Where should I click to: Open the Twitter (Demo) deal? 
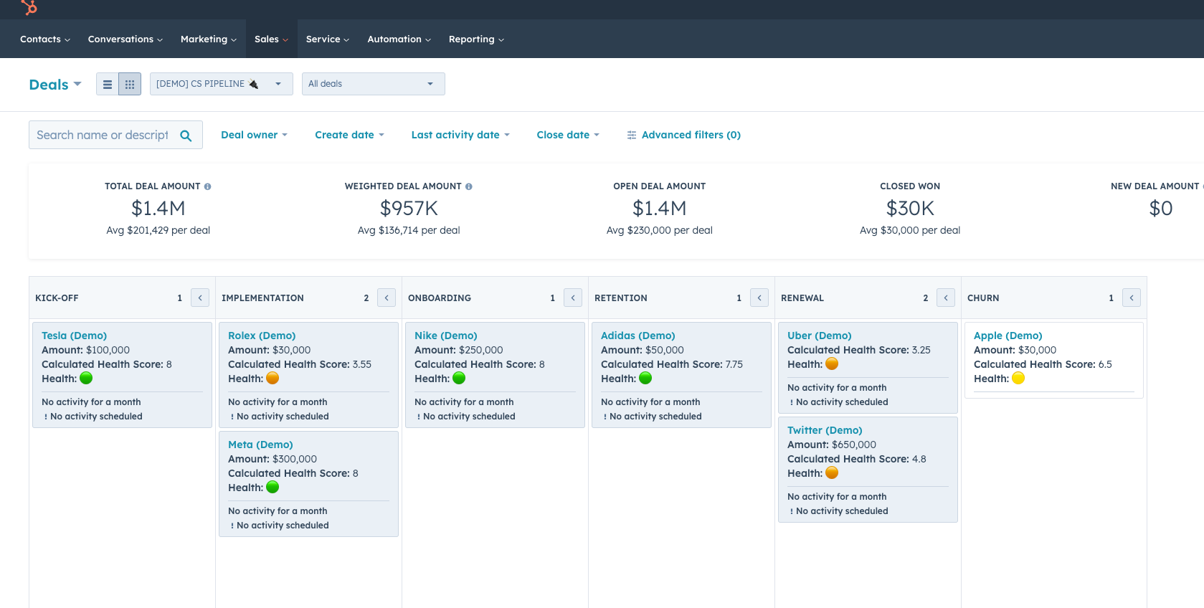point(825,430)
